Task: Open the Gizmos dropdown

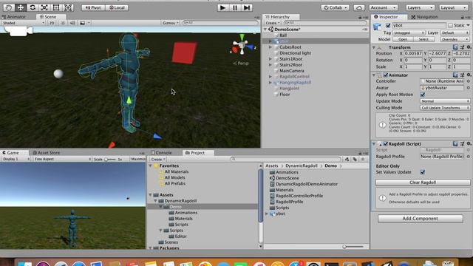Action: (x=171, y=23)
